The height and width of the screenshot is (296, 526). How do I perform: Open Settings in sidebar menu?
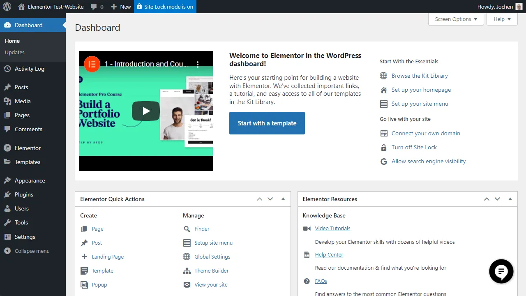tap(33, 237)
